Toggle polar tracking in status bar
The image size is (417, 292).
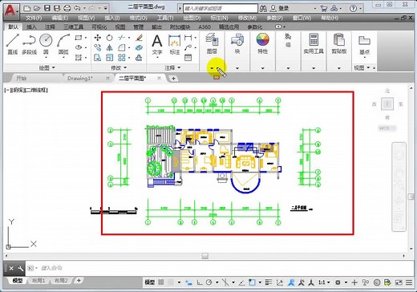pyautogui.click(x=209, y=282)
